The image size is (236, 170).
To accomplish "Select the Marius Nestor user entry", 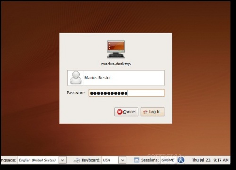I will (x=116, y=78).
